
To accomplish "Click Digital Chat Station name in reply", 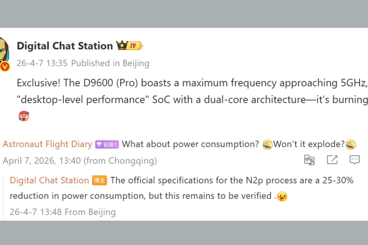I will click(49, 180).
